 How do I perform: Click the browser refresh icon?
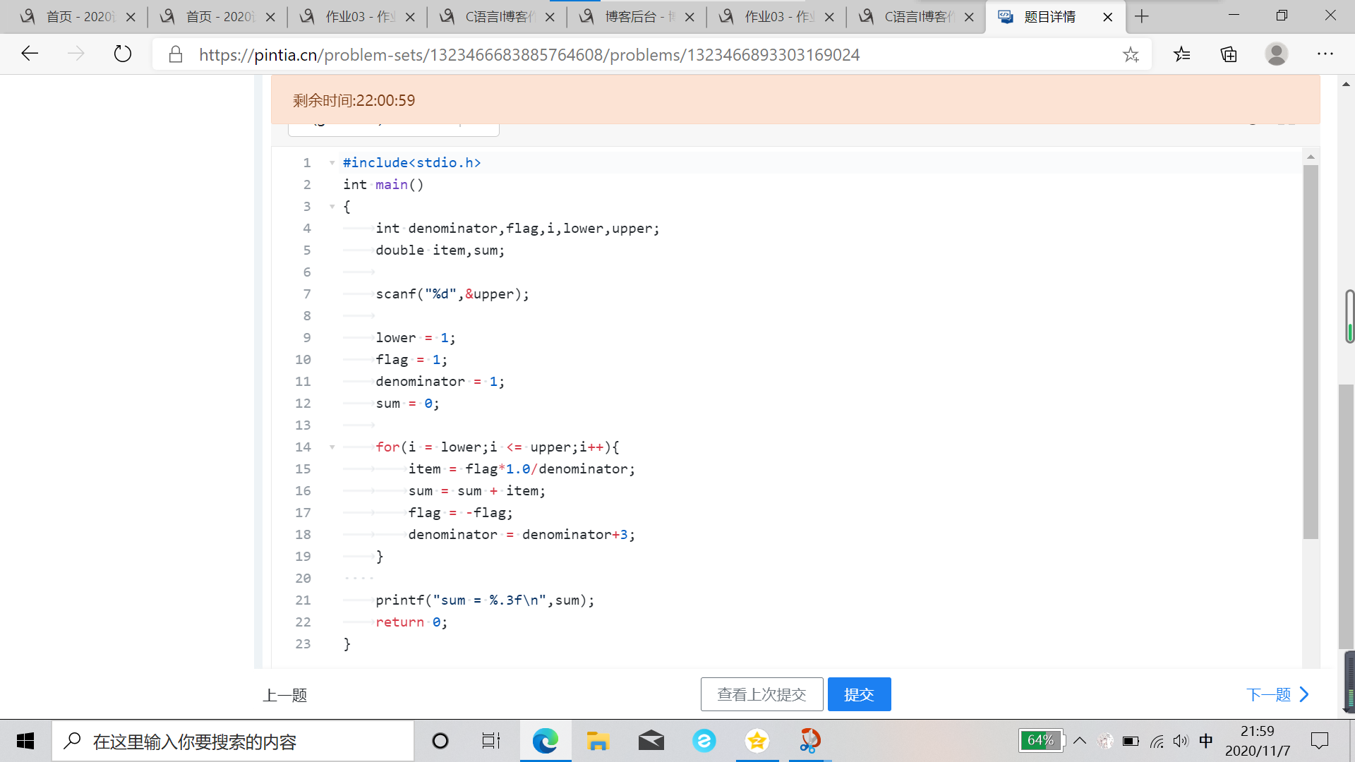[x=123, y=54]
